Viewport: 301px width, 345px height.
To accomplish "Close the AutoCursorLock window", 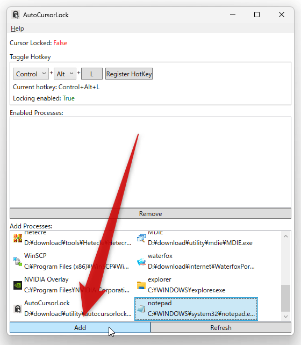I will (x=282, y=15).
